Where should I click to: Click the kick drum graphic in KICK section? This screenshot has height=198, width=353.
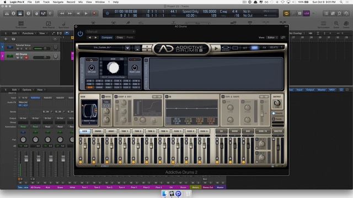(x=89, y=111)
